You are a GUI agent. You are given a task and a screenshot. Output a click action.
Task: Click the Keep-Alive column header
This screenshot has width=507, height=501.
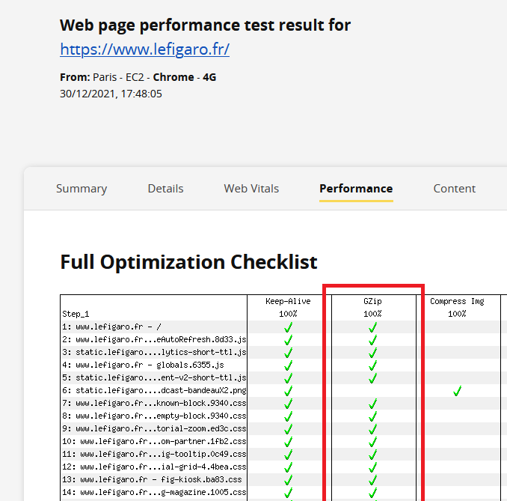click(288, 301)
